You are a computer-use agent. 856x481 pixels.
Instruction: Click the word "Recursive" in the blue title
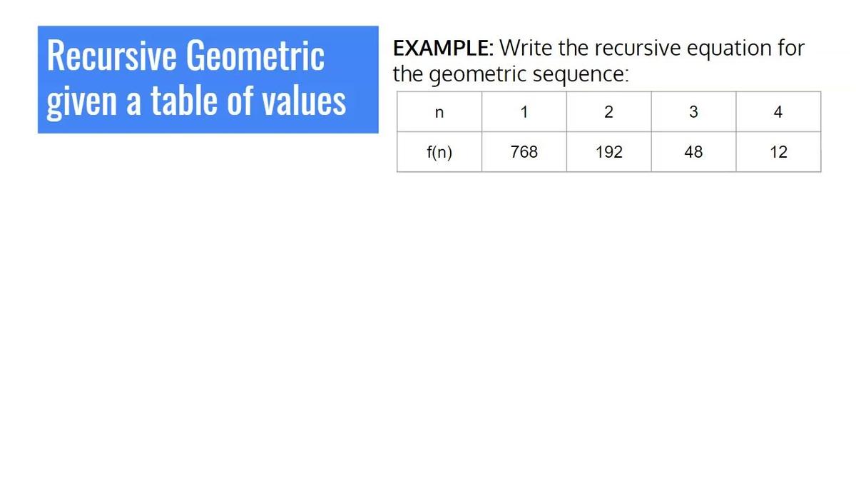pos(111,56)
